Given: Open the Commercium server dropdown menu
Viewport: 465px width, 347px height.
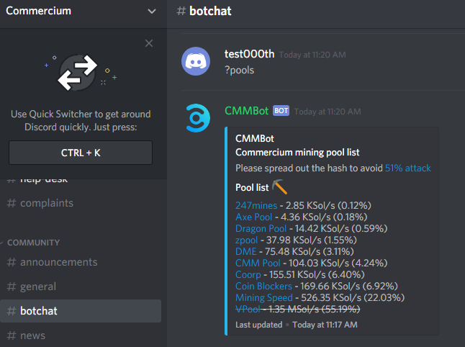Looking at the screenshot, I should (152, 12).
